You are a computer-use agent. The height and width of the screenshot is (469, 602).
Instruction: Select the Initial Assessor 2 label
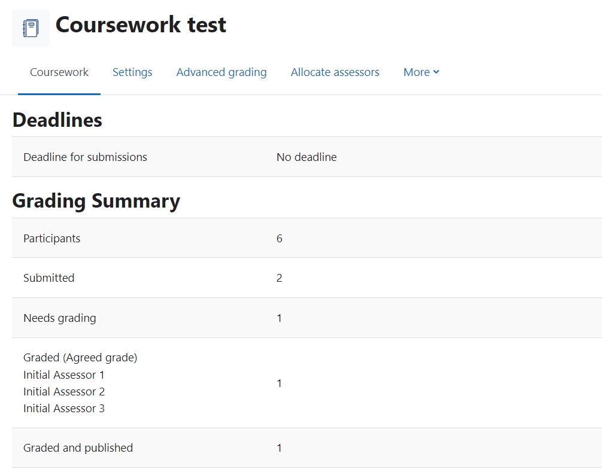pyautogui.click(x=63, y=391)
